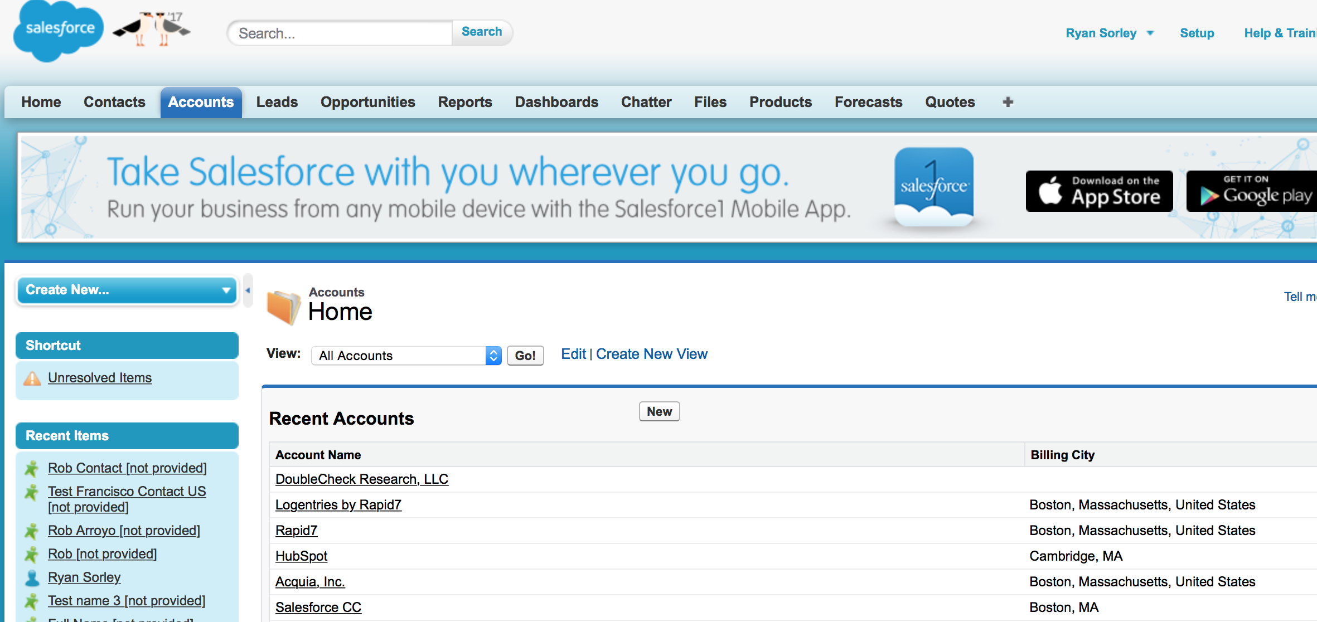The image size is (1317, 622).
Task: Click the 'Cambridge, MA' billing city cell
Action: tap(1076, 556)
